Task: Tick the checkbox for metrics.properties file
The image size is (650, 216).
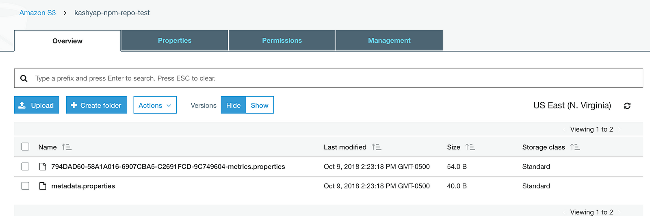Action: [25, 166]
